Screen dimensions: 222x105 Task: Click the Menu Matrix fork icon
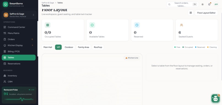pos(5,33)
